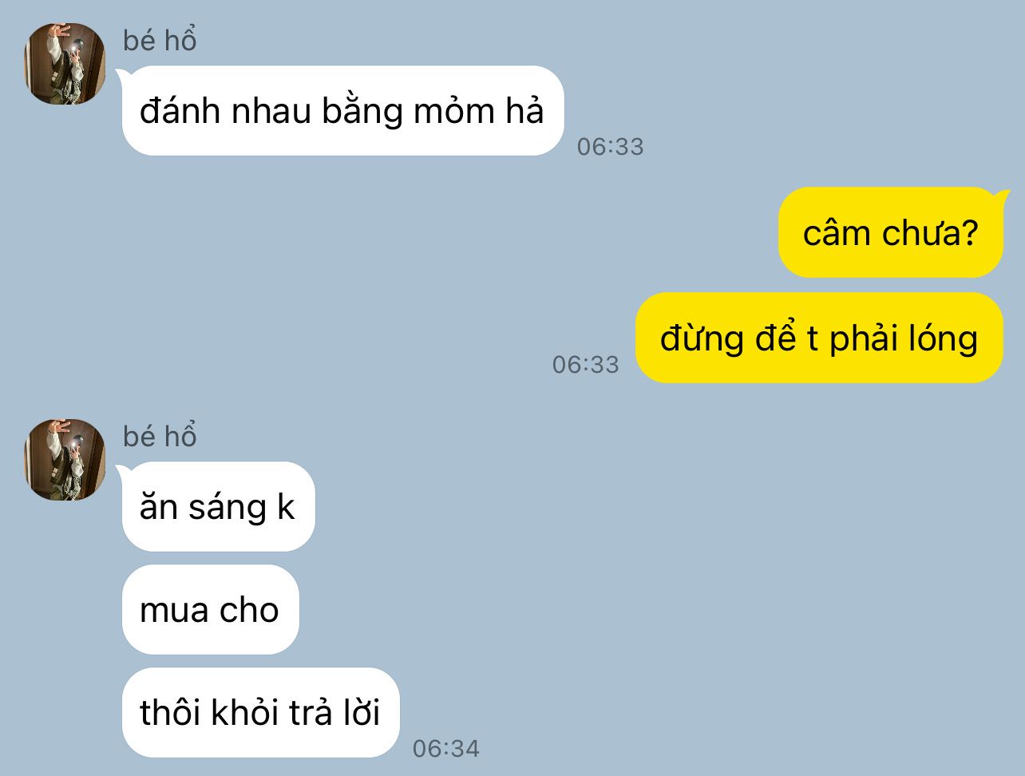This screenshot has height=776, width=1025.
Task: Select the sender name 'bé hổ' at the top
Action: coord(160,40)
